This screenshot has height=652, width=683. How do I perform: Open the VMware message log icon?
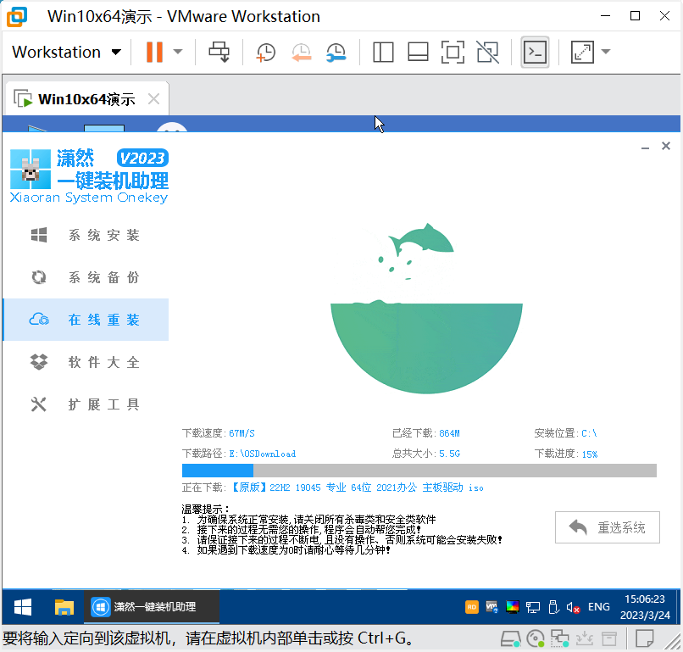(x=645, y=638)
